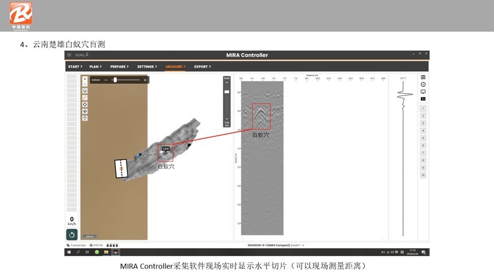Open File Explorer from the taskbar

point(106,252)
